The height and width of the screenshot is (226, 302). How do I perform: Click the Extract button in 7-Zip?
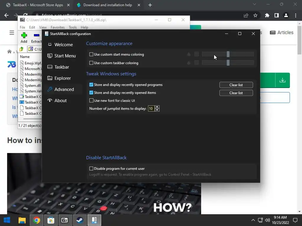(36, 38)
